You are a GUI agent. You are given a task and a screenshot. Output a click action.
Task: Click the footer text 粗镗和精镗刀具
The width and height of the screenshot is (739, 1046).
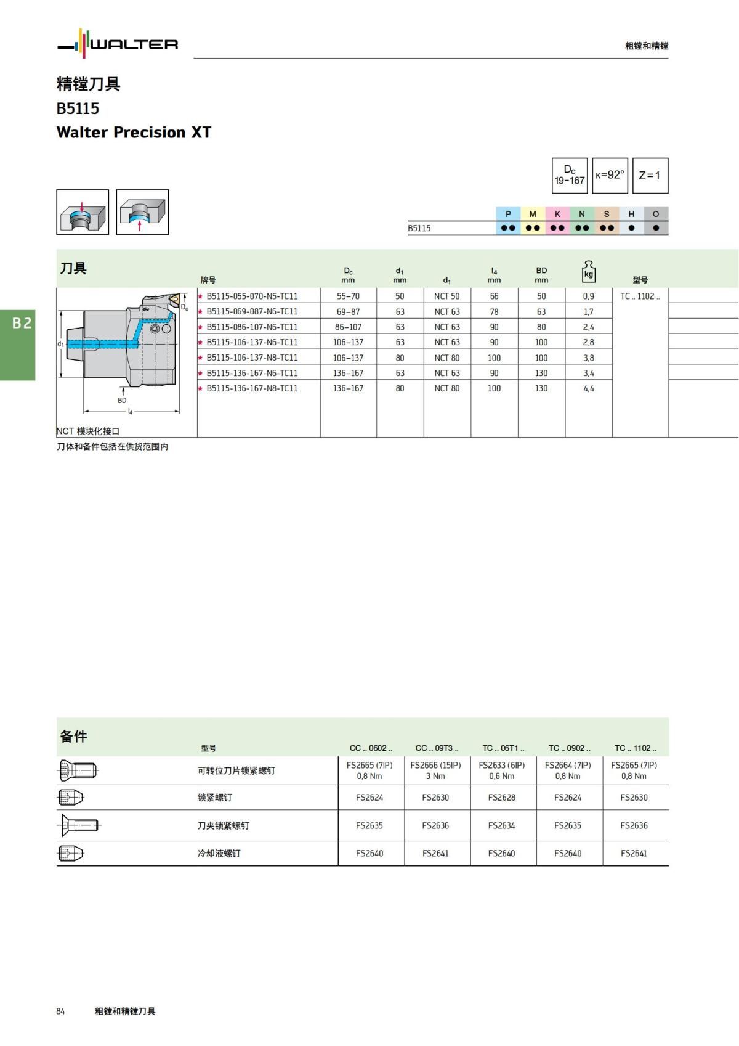[x=125, y=1011]
